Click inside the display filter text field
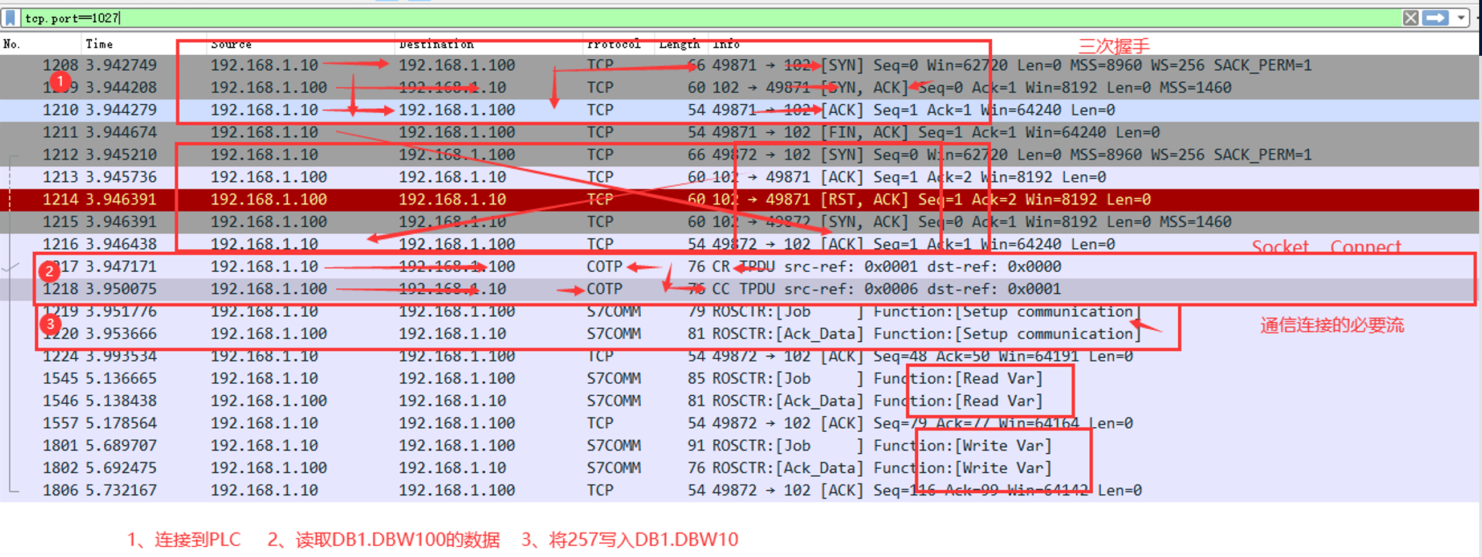Image resolution: width=1482 pixels, height=557 pixels. (690, 18)
